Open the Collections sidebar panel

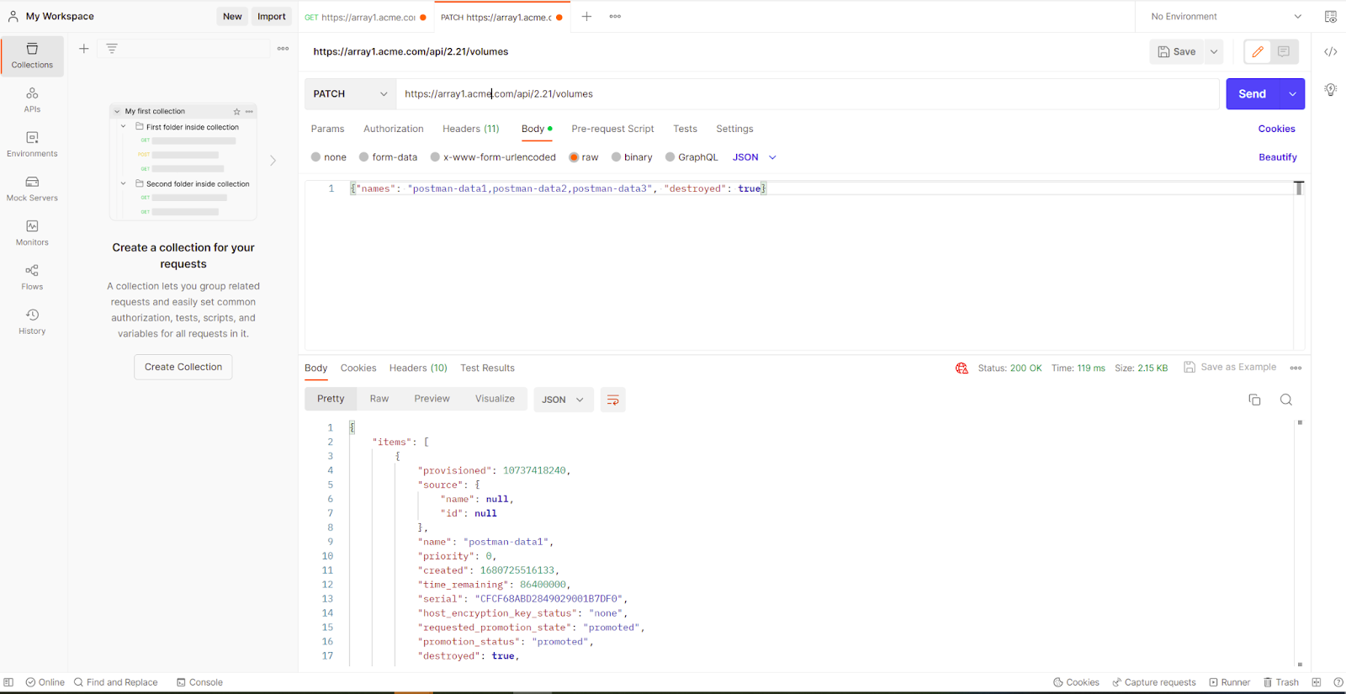[x=32, y=56]
